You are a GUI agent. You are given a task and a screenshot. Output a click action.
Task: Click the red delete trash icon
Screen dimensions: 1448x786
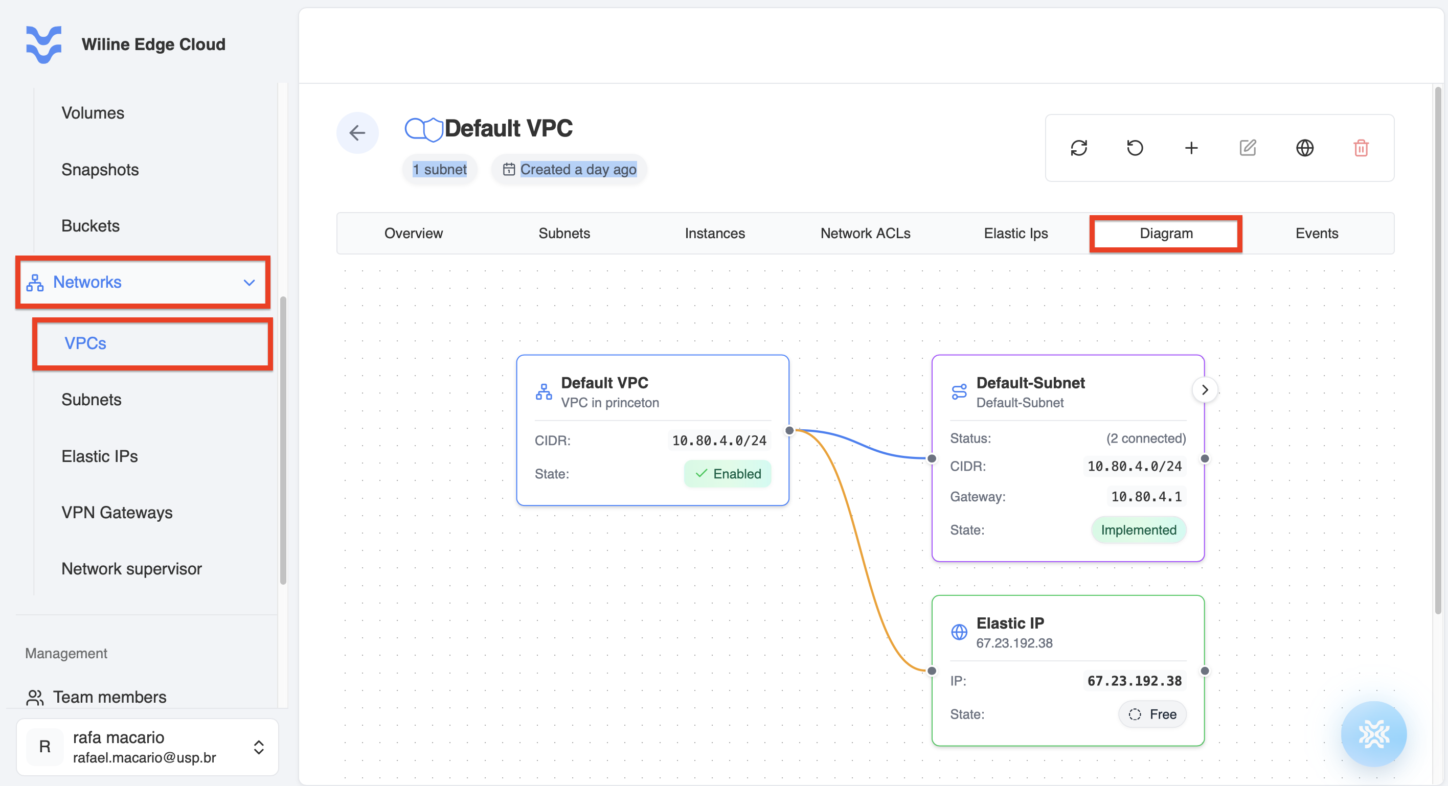tap(1361, 148)
